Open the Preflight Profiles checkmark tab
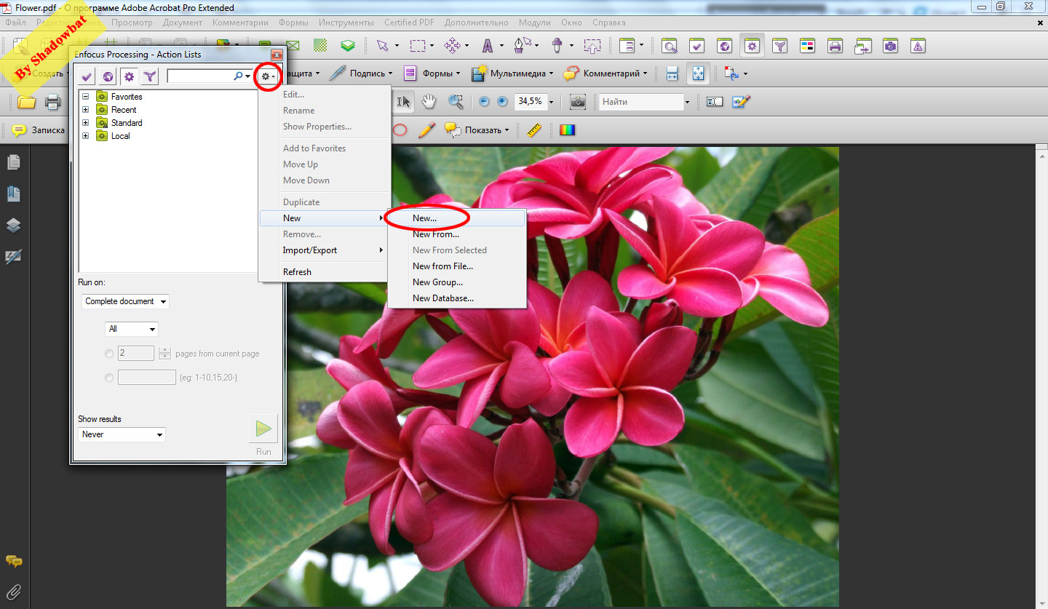Viewport: 1048px width, 609px height. point(87,76)
